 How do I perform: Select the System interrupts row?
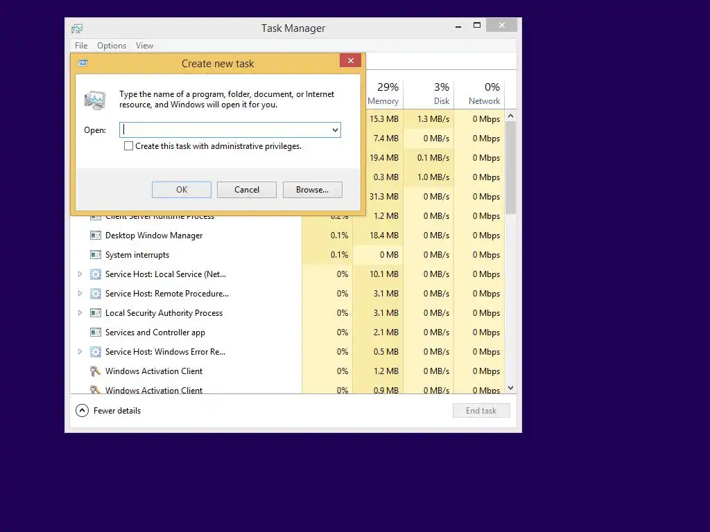tap(287, 255)
